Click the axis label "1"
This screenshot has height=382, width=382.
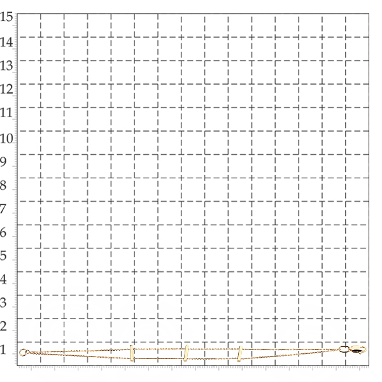click(3, 350)
